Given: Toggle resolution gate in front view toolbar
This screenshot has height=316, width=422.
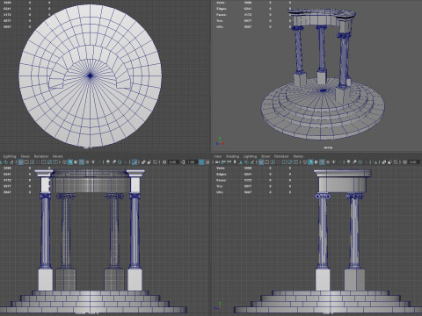Looking at the screenshot, I should [x=32, y=162].
